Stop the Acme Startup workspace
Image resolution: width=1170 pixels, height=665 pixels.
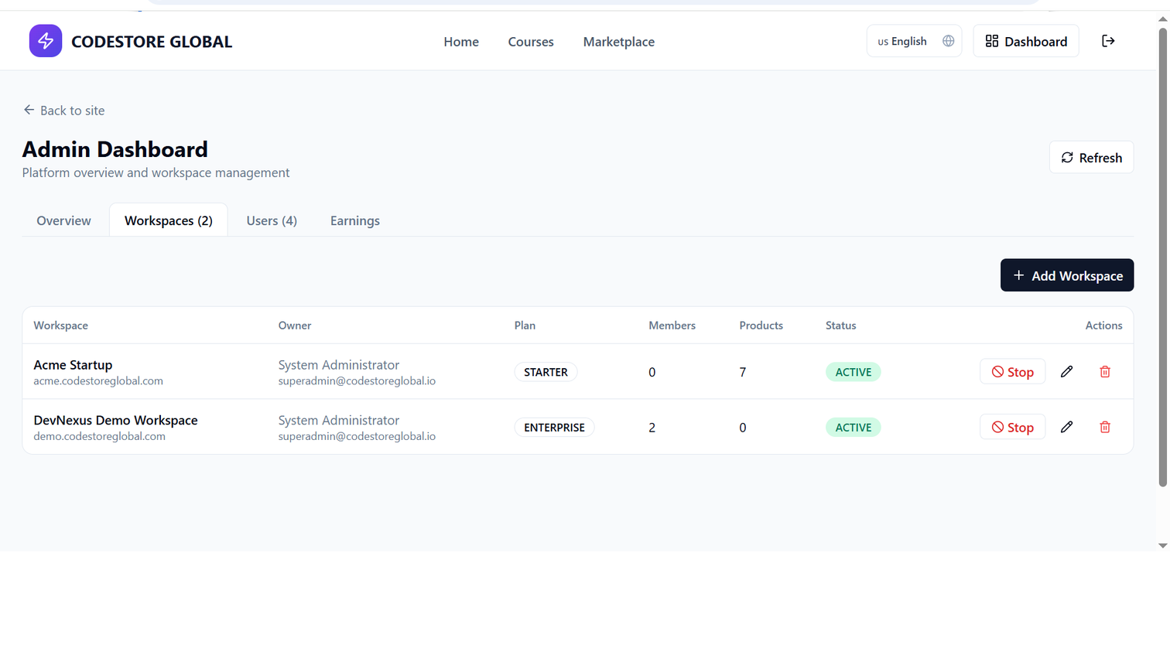pos(1012,372)
